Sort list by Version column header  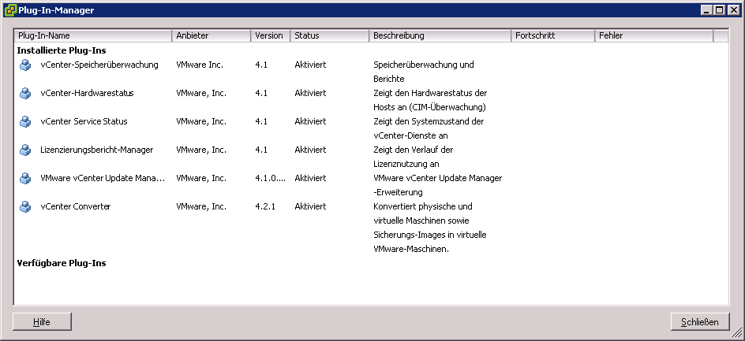270,36
